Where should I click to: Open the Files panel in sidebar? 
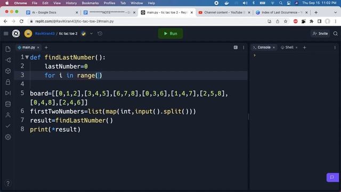[x=8, y=49]
